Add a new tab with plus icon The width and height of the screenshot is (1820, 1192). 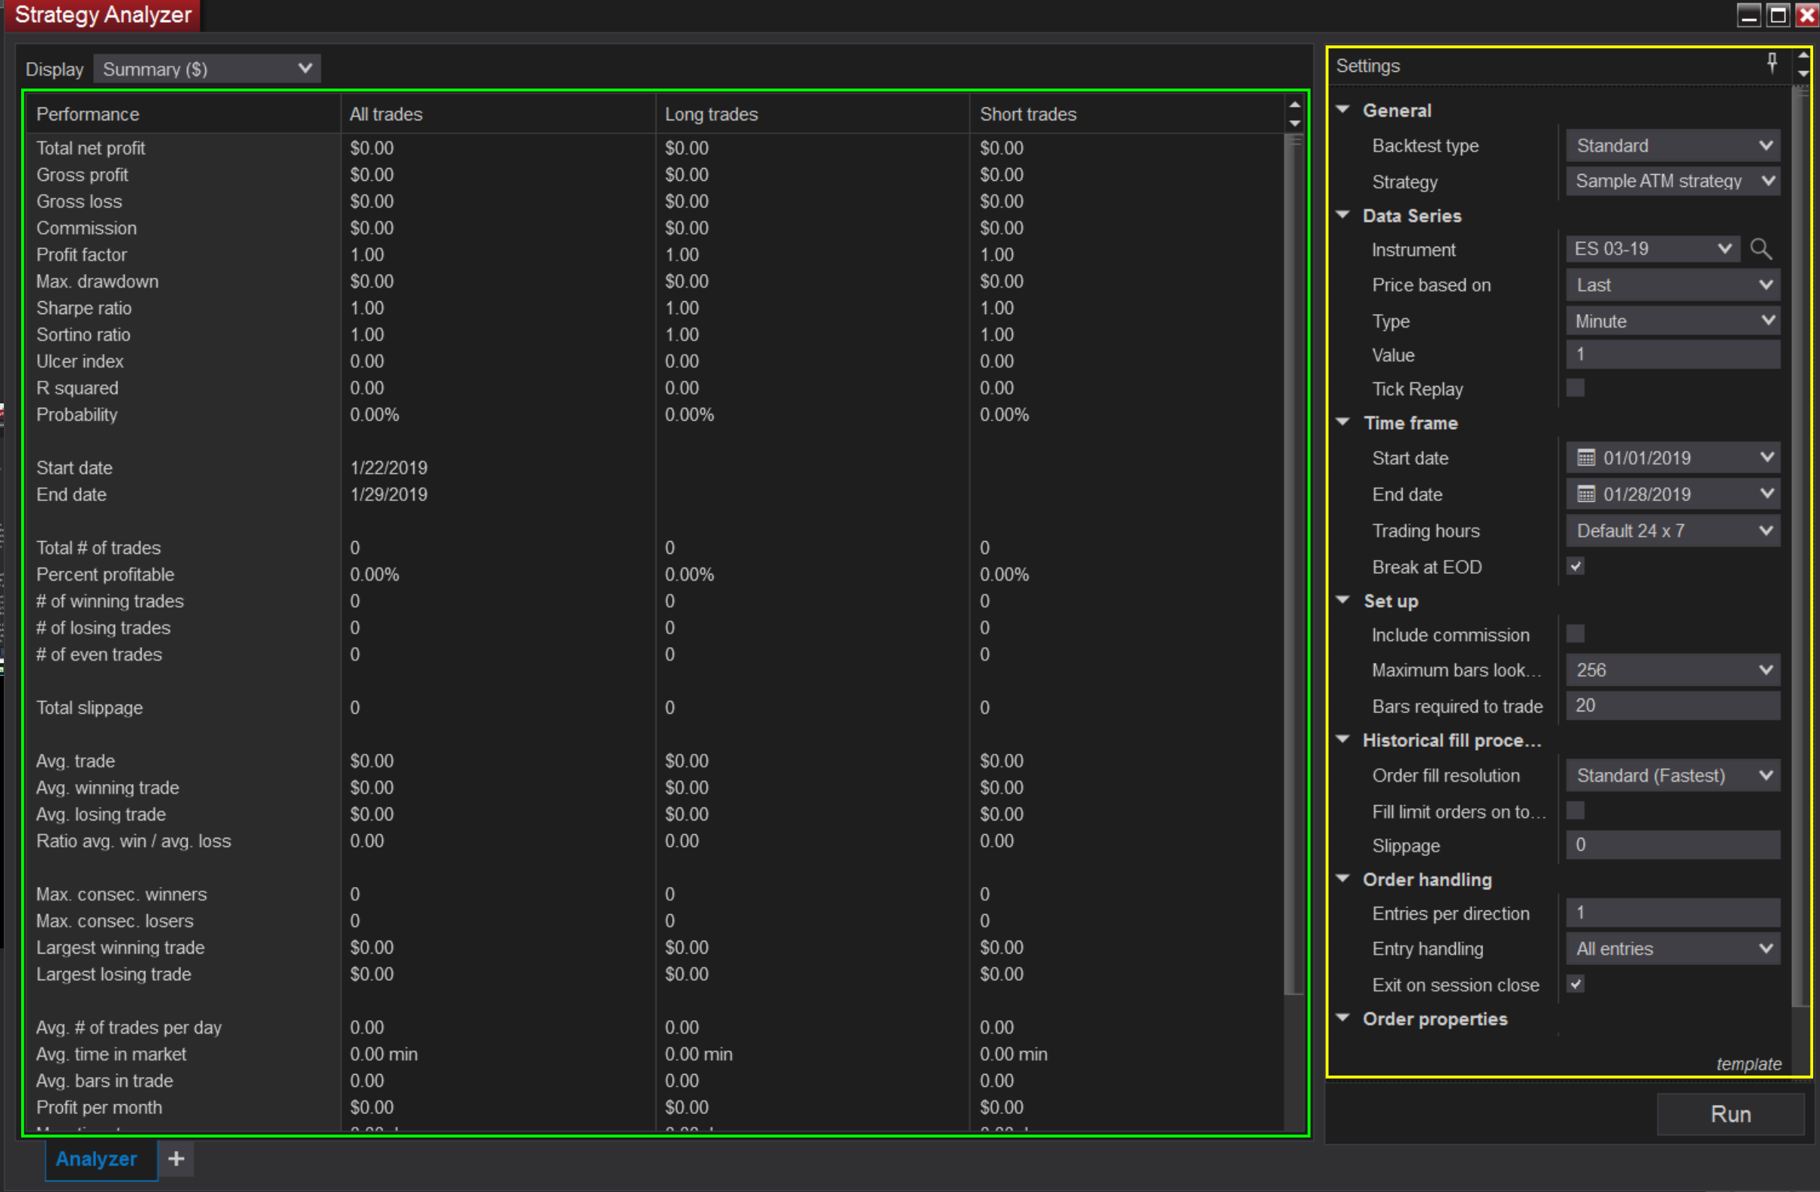coord(176,1159)
